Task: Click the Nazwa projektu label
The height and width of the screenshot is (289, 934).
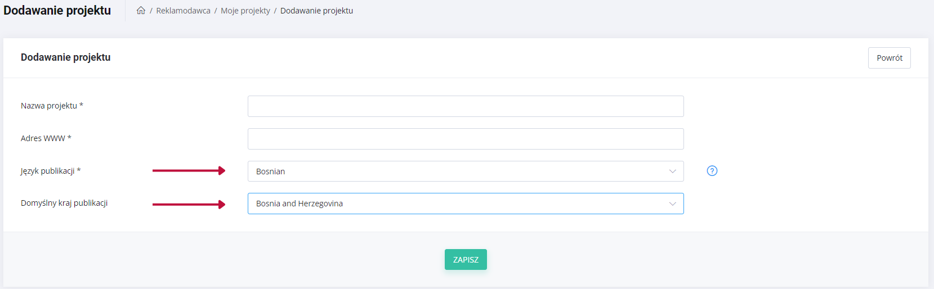Action: [52, 106]
